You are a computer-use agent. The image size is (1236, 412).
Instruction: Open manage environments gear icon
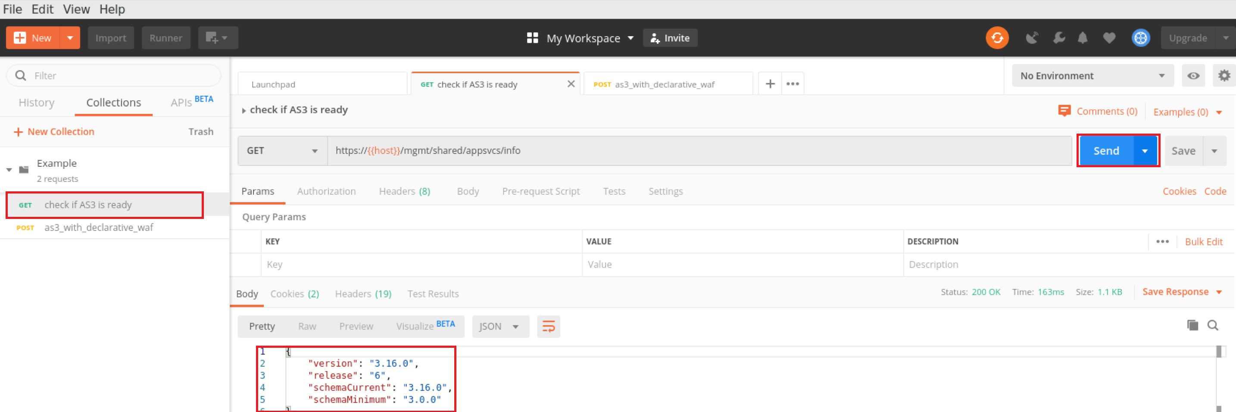(x=1224, y=76)
